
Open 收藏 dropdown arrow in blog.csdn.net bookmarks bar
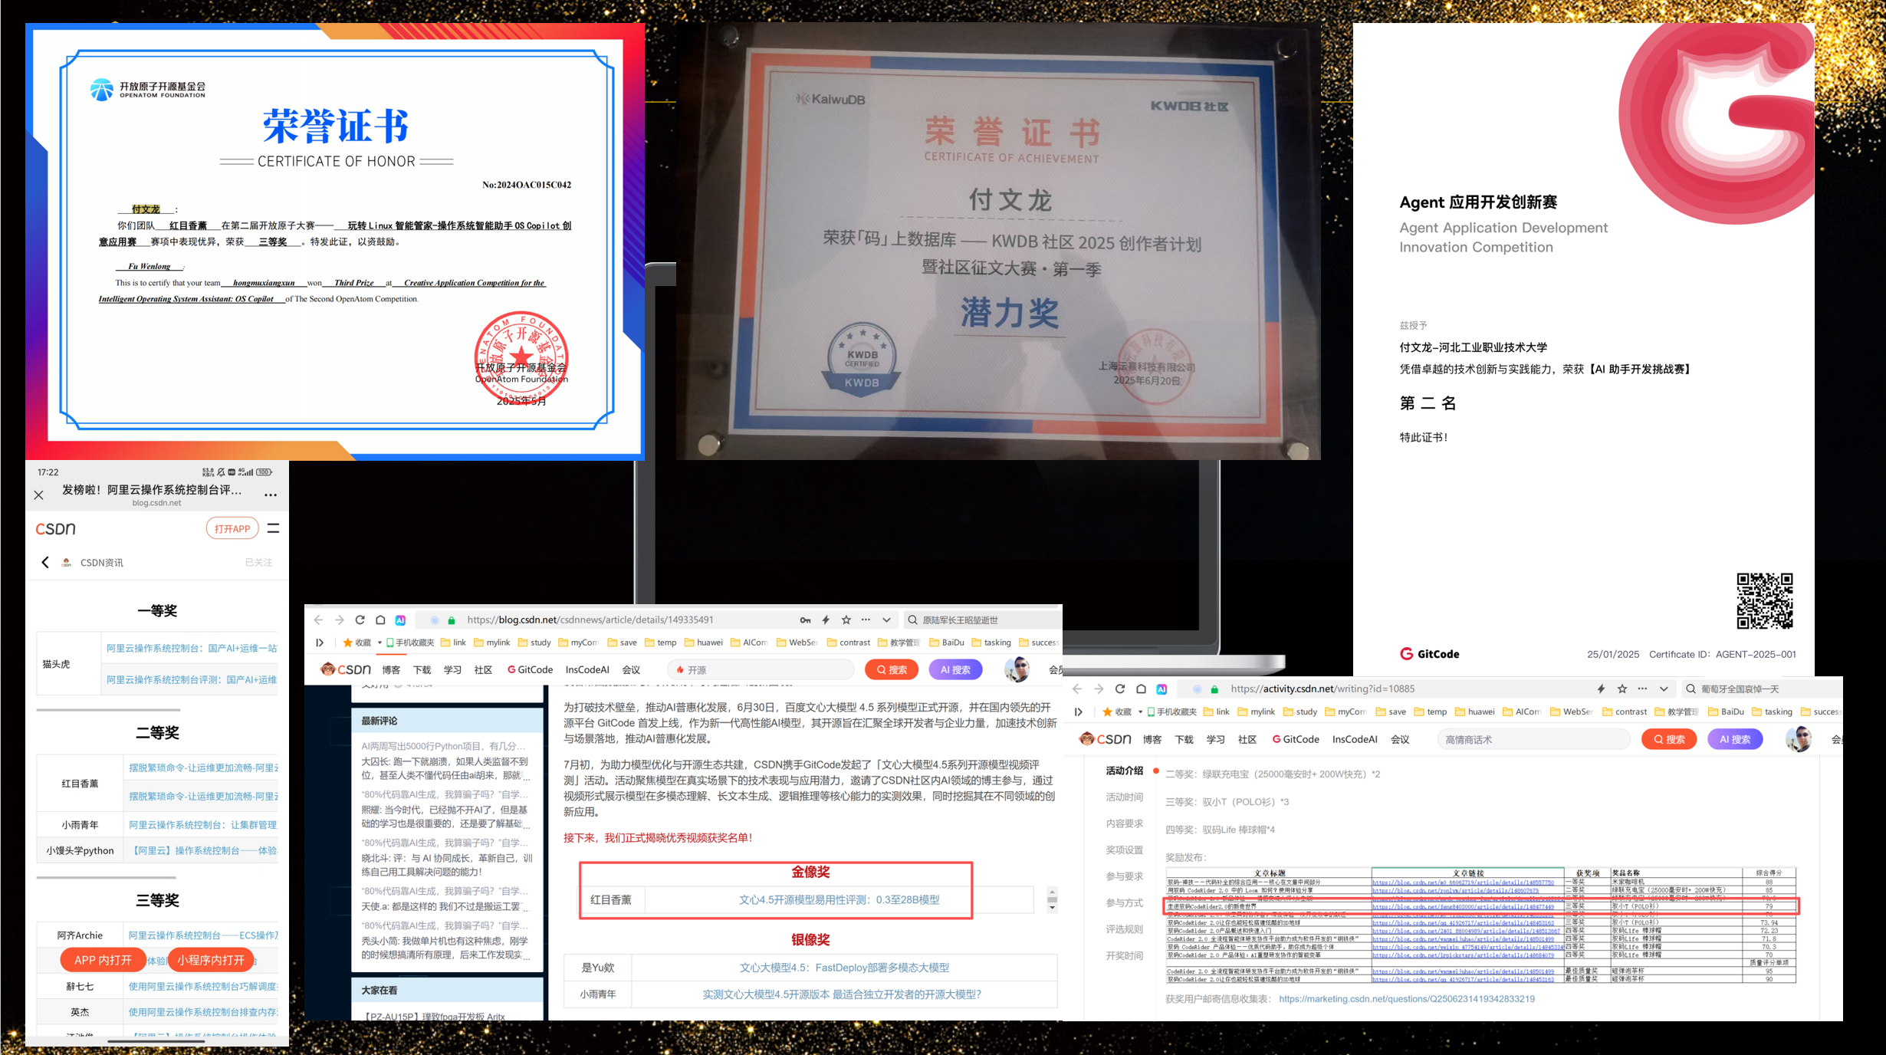point(379,643)
